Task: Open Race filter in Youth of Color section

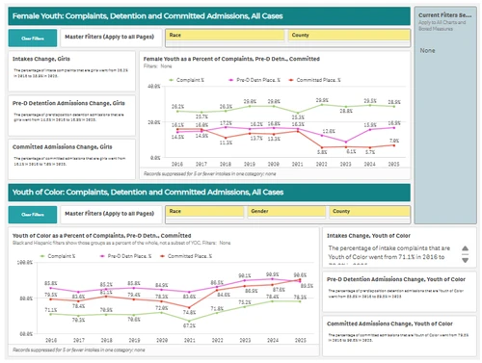Action: tap(205, 211)
